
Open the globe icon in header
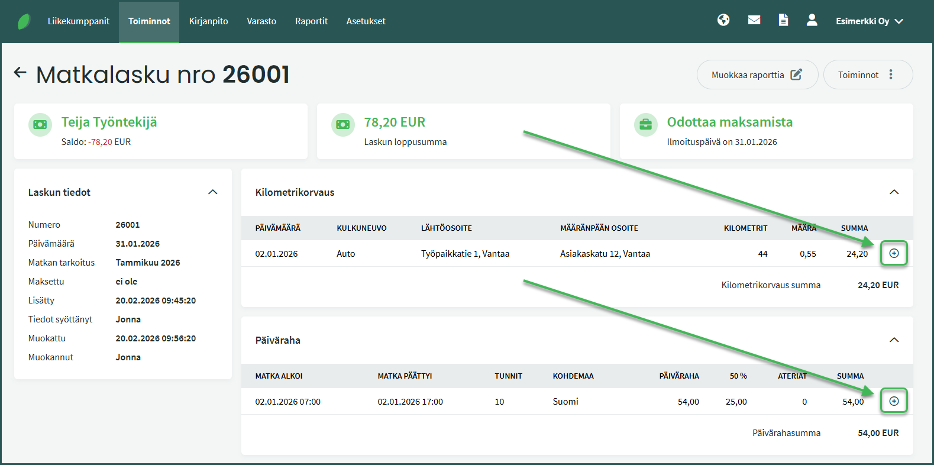click(723, 20)
